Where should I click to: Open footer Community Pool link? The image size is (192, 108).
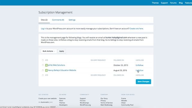(x=127, y=105)
